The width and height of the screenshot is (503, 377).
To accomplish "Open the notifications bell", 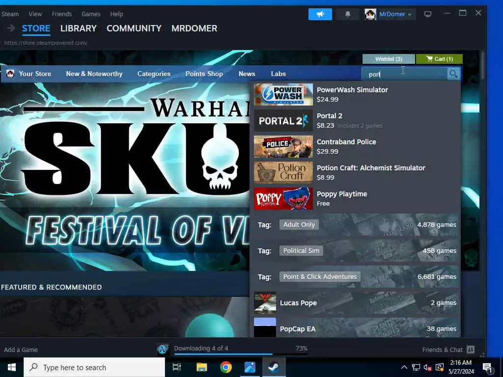I will point(347,14).
